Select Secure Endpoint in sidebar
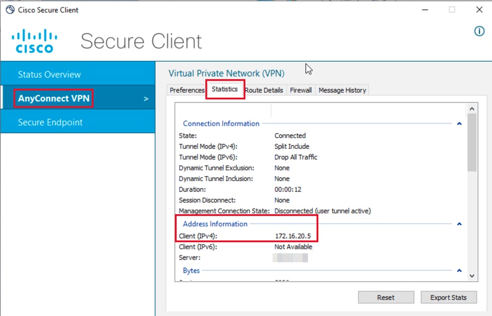 pos(78,122)
